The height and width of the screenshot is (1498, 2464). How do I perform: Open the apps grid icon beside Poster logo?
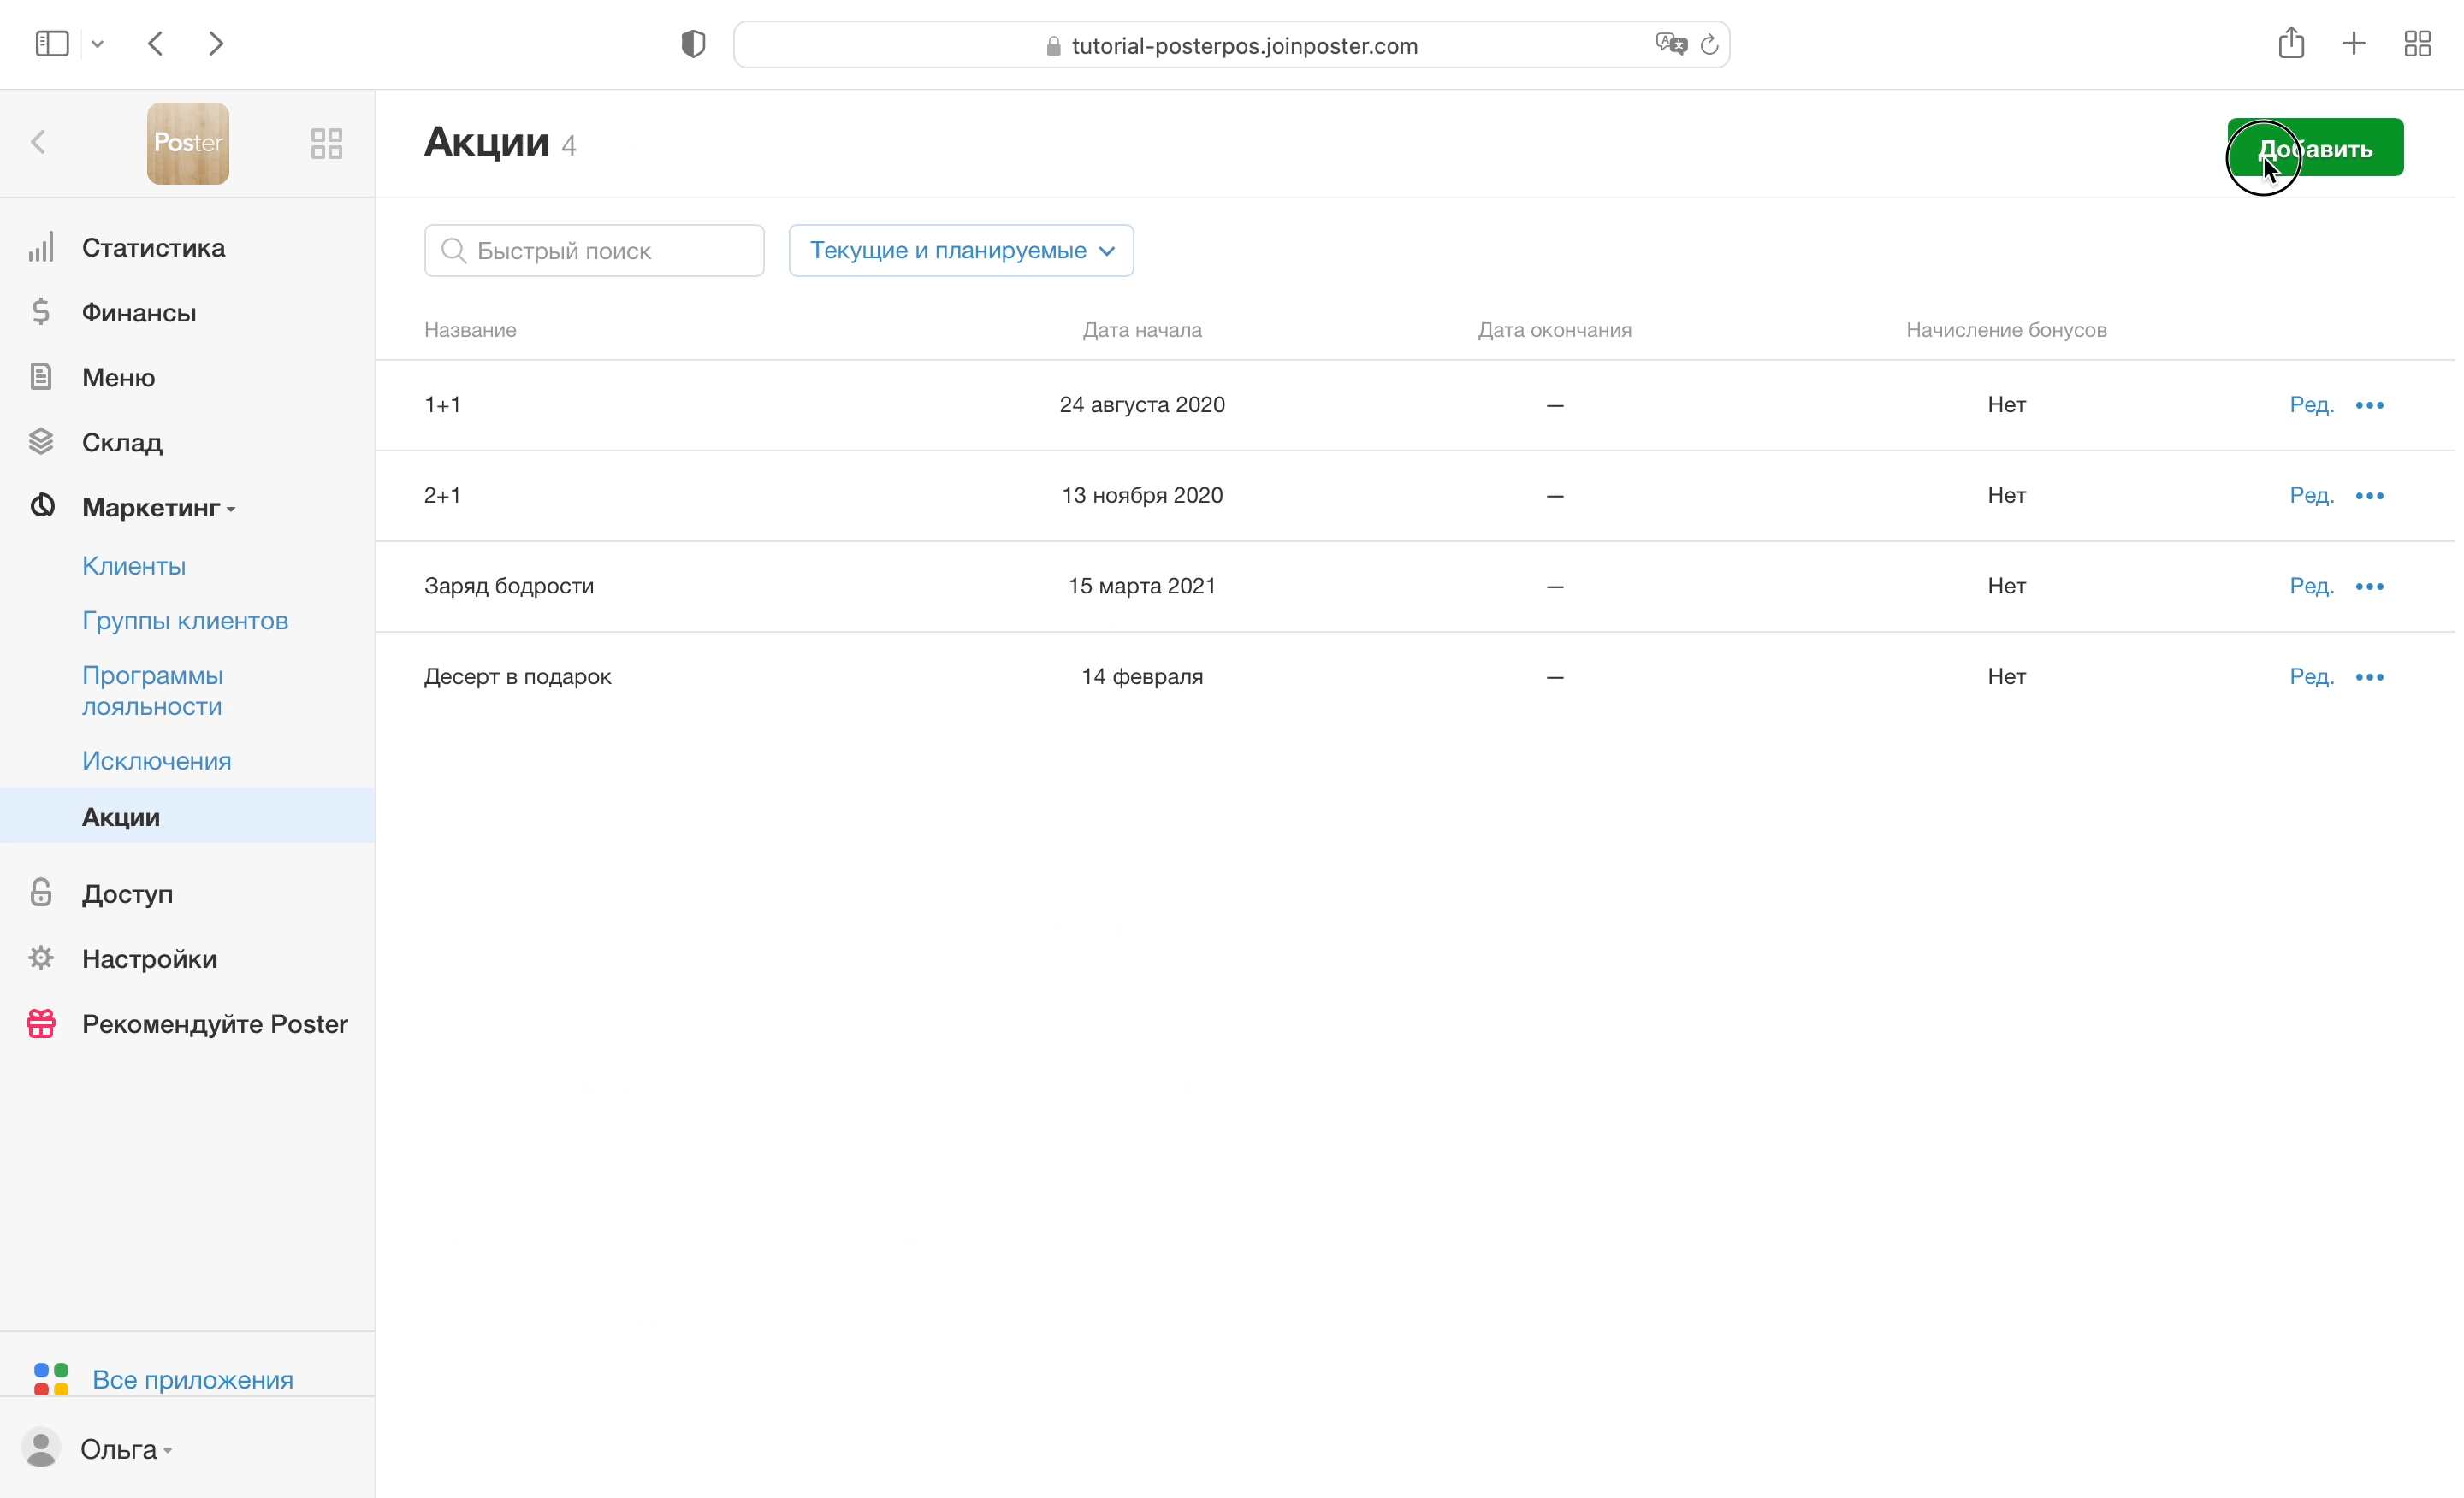click(326, 143)
